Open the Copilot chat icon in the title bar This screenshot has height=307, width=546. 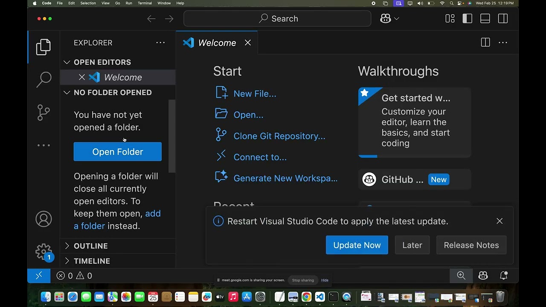(x=386, y=19)
